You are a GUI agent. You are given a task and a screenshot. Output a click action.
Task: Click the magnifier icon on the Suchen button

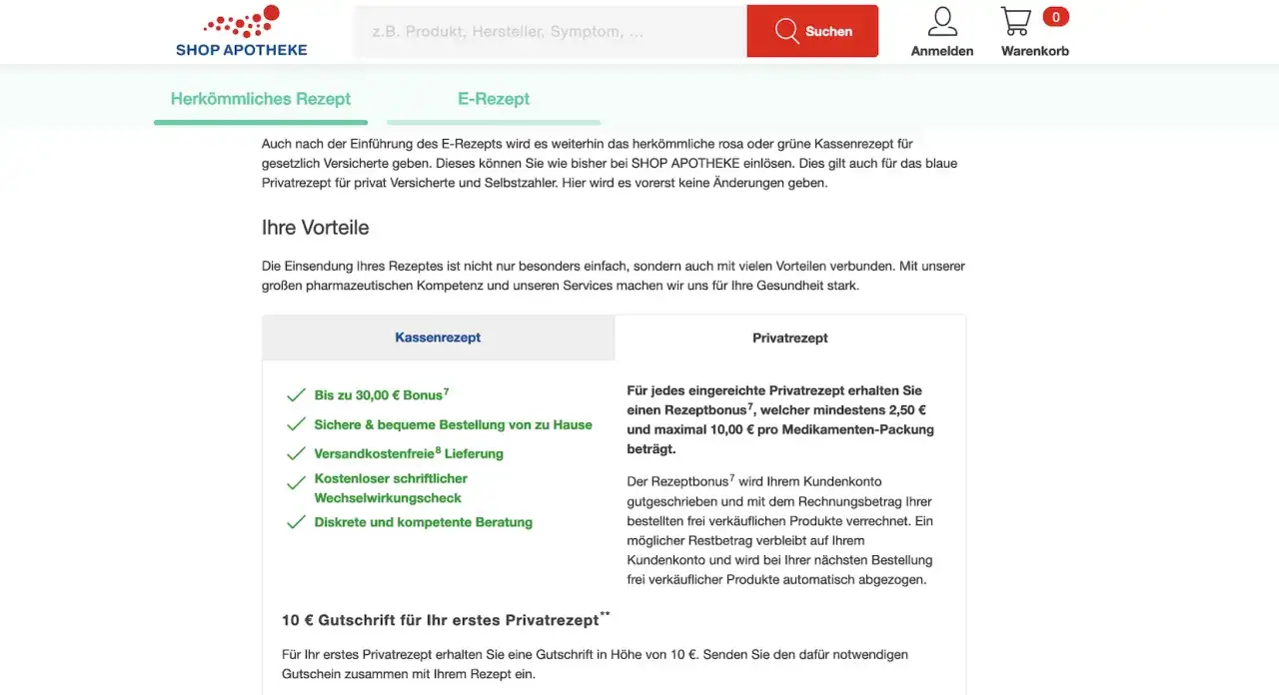(786, 31)
